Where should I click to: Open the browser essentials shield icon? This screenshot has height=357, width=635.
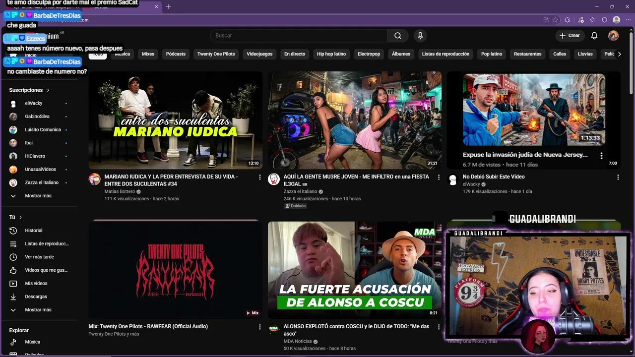click(x=604, y=20)
